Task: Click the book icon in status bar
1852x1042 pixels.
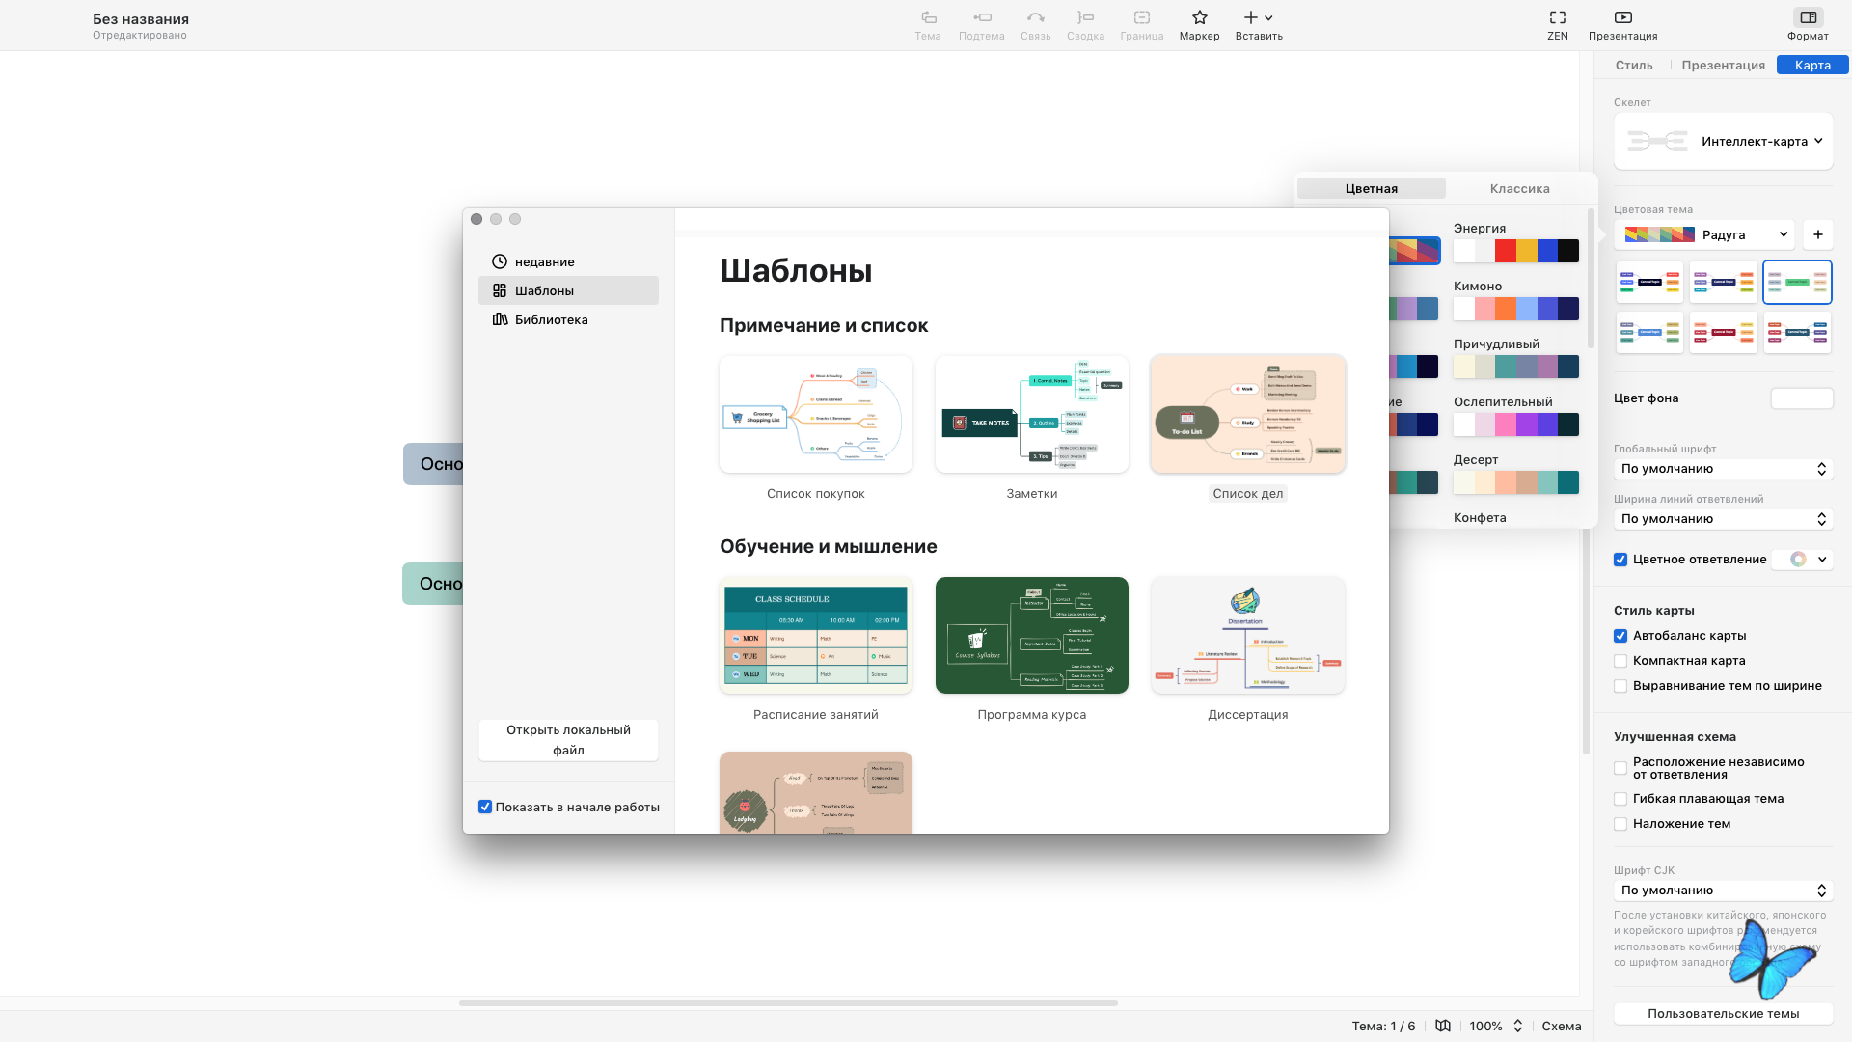Action: (x=1442, y=1026)
